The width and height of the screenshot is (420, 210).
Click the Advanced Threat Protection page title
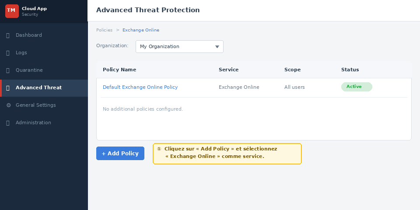point(148,10)
